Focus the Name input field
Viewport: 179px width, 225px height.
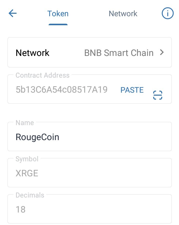pyautogui.click(x=90, y=136)
